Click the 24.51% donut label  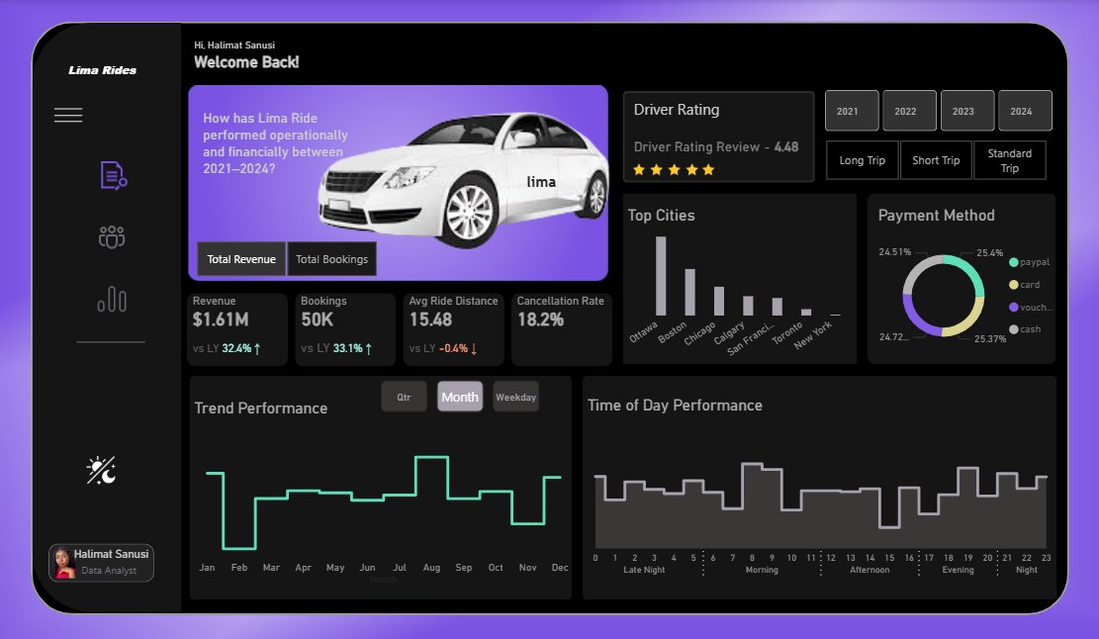pos(895,251)
